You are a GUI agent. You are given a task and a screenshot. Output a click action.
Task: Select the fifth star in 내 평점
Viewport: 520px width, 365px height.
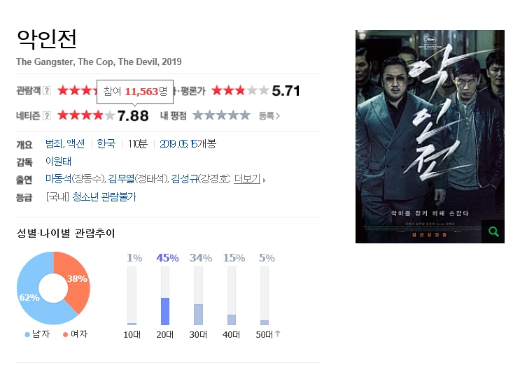(x=245, y=115)
